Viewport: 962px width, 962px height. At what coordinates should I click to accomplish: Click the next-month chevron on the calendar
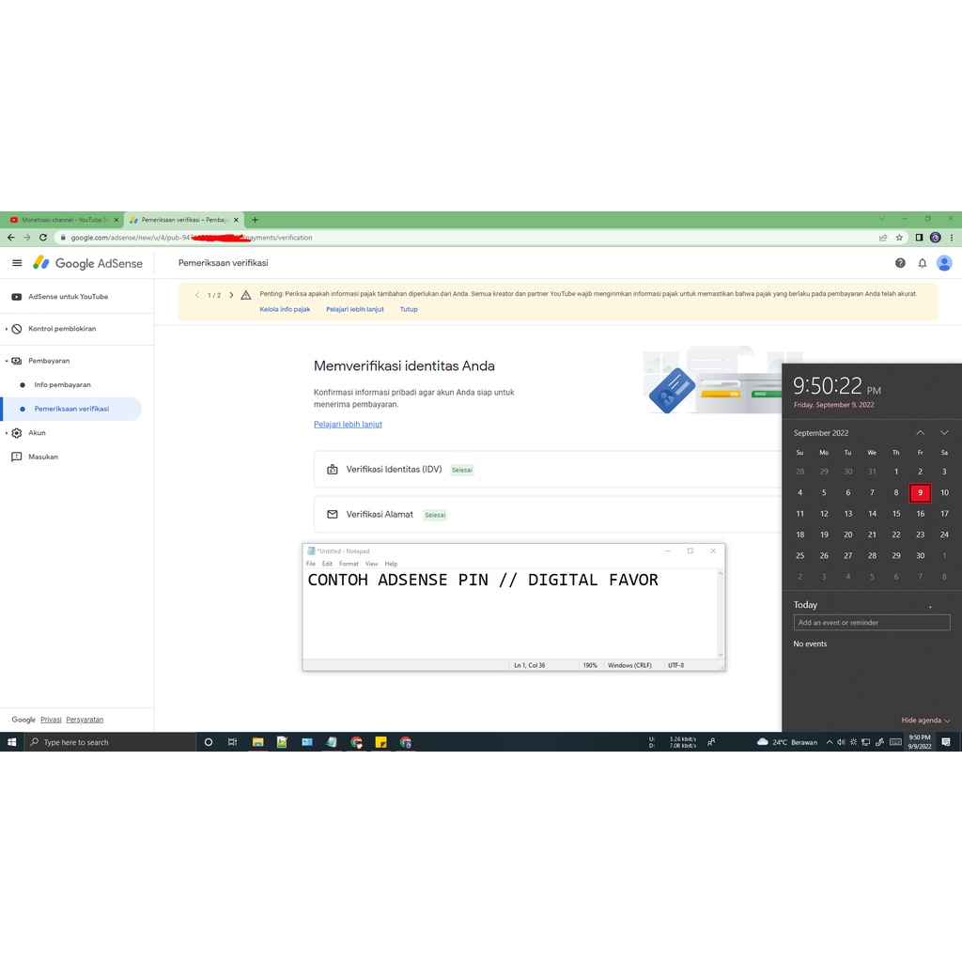point(943,433)
